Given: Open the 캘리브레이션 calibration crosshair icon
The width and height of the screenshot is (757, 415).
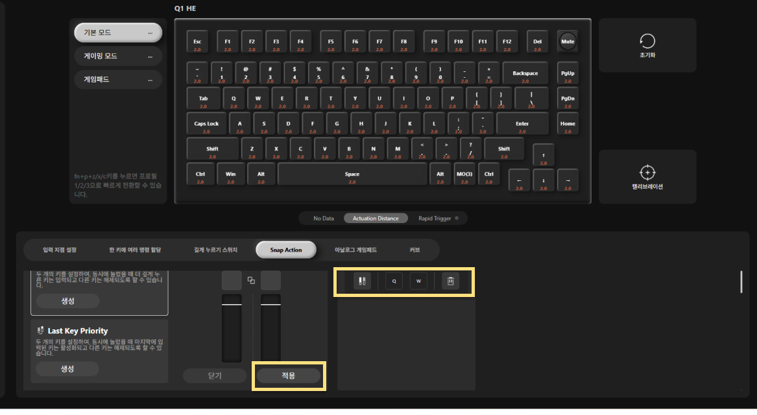Looking at the screenshot, I should [647, 172].
